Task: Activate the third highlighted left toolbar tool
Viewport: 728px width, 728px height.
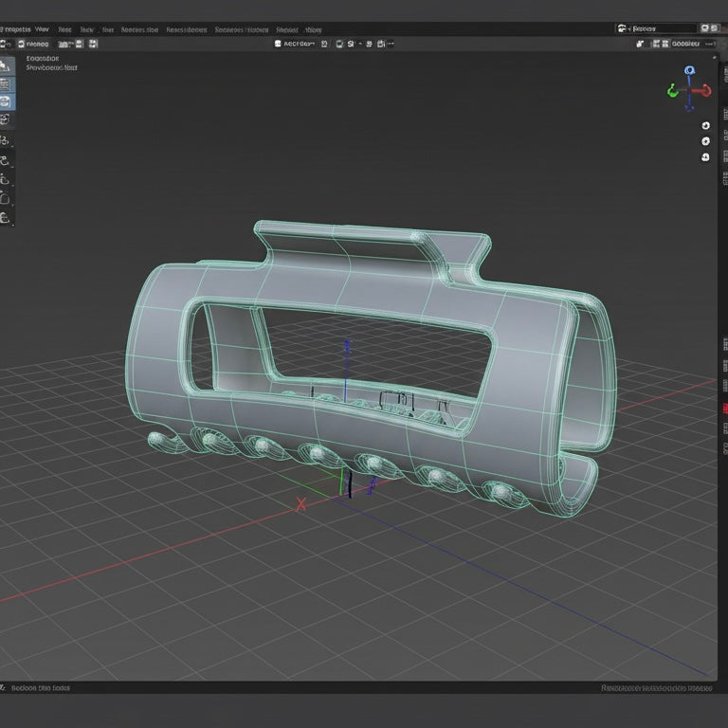Action: 7,101
